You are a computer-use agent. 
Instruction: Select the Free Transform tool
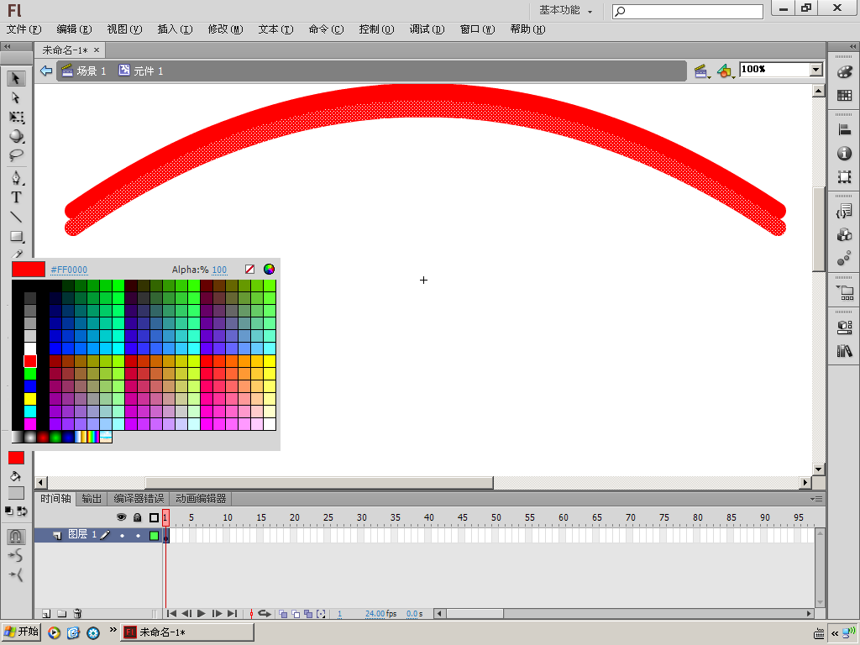(x=16, y=117)
